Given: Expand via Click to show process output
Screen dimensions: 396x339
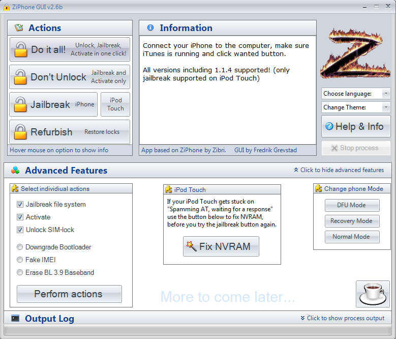Looking at the screenshot, I should [x=343, y=318].
